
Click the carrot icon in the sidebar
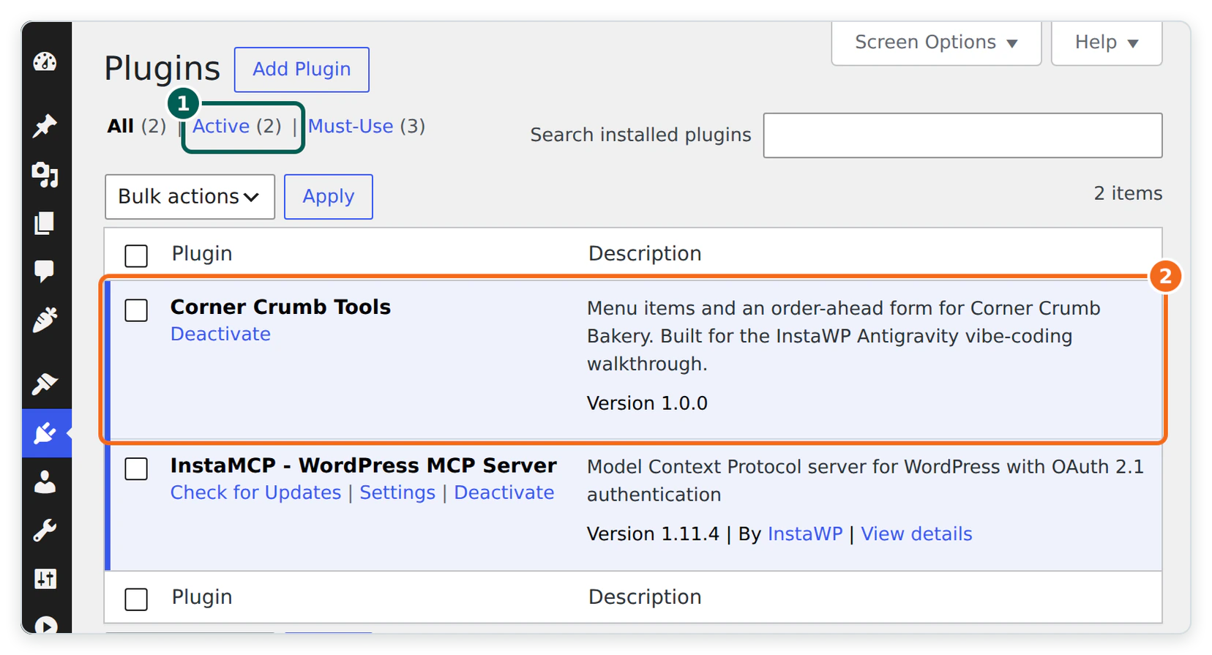(x=45, y=320)
